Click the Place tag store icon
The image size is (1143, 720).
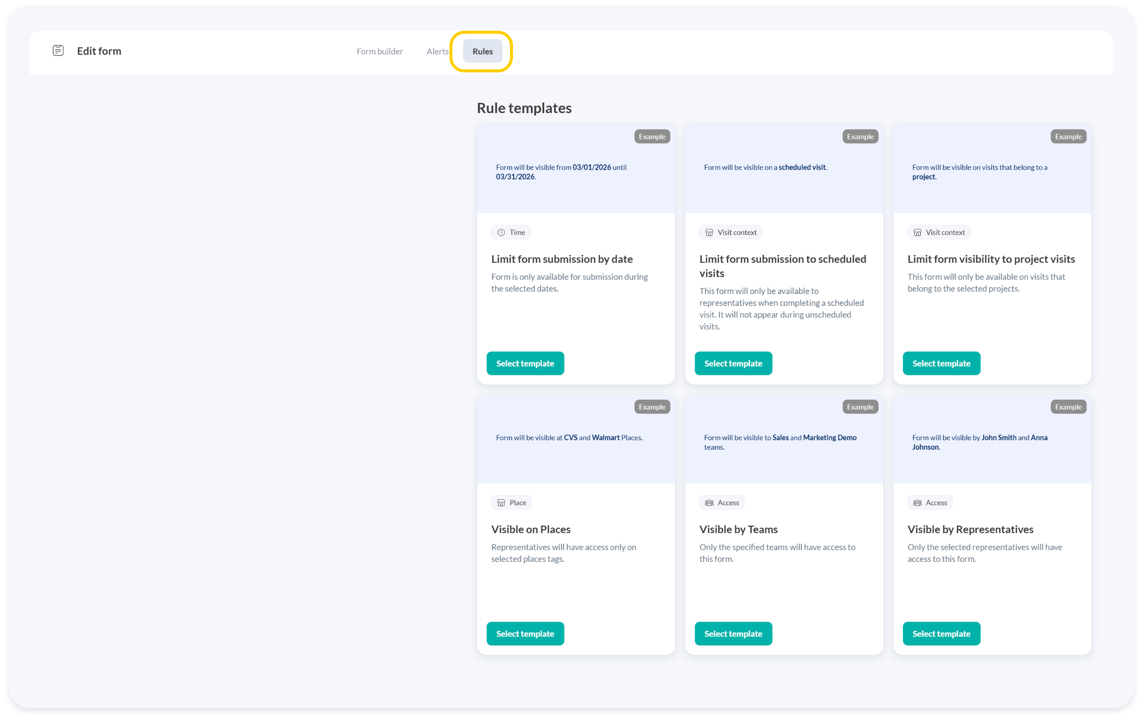click(x=501, y=502)
